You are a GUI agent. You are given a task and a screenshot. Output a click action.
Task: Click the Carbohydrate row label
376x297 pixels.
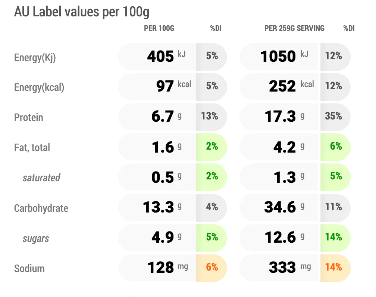(x=41, y=208)
